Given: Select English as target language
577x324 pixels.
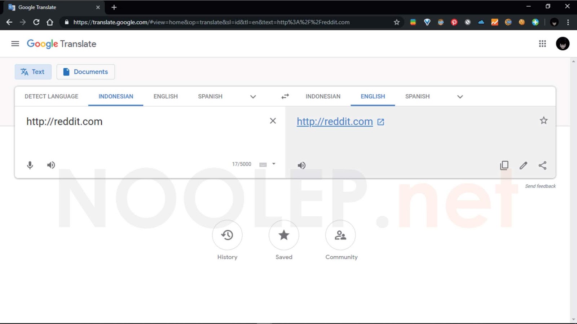Looking at the screenshot, I should 373,96.
